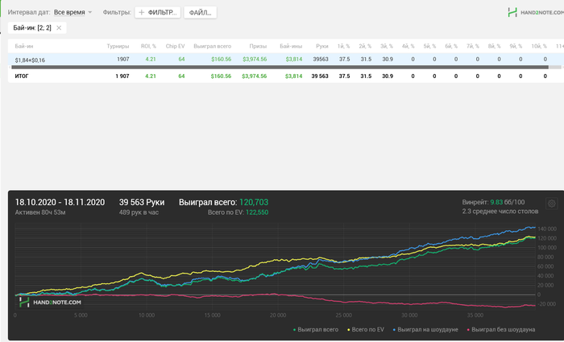This screenshot has width=564, height=342.
Task: Click the Активен 80ч 53м label
Action: 40,212
